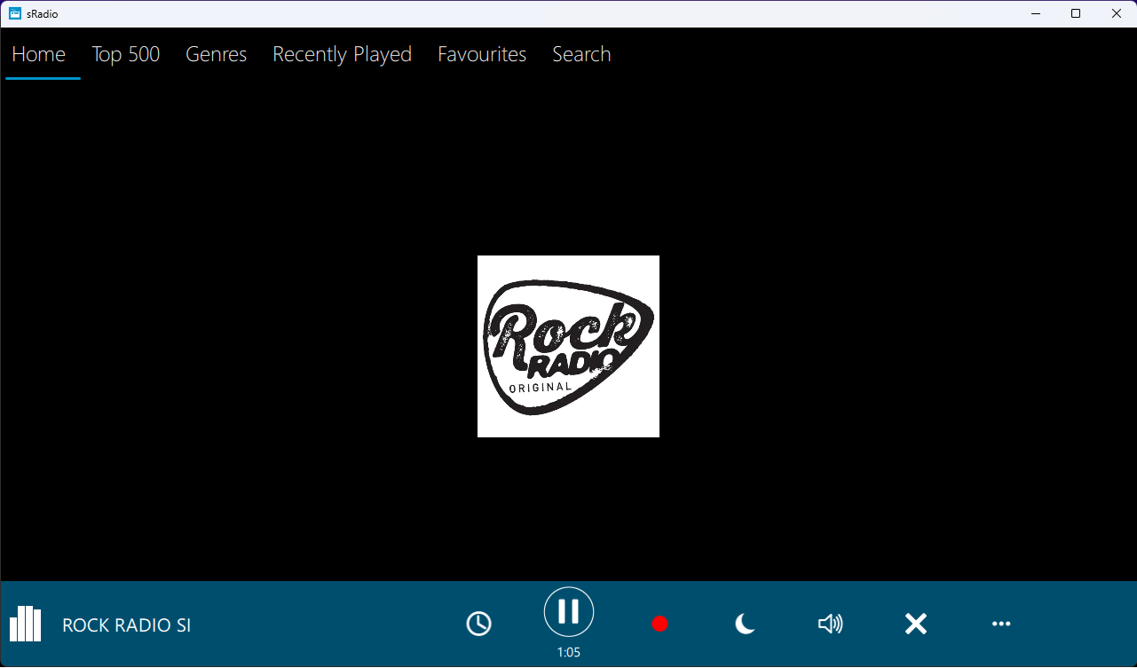Stop the station with the X icon
Image resolution: width=1137 pixels, height=668 pixels.
click(915, 625)
